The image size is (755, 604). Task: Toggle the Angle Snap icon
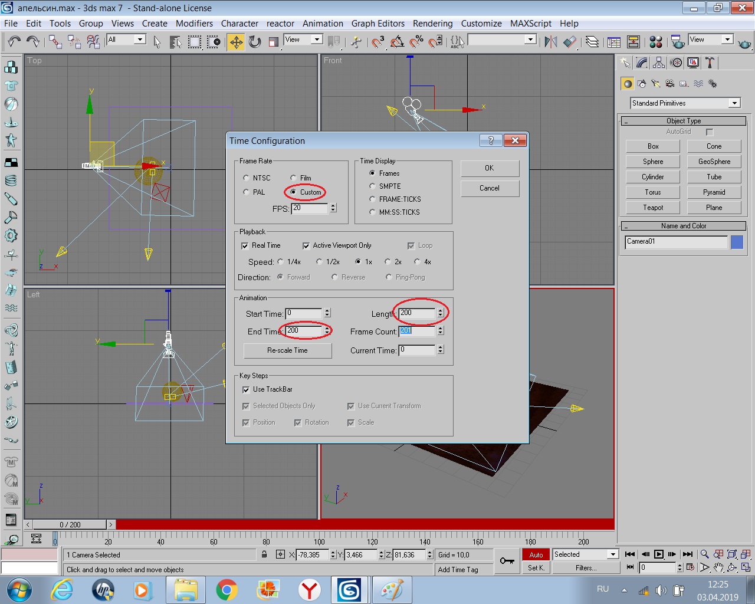click(397, 42)
